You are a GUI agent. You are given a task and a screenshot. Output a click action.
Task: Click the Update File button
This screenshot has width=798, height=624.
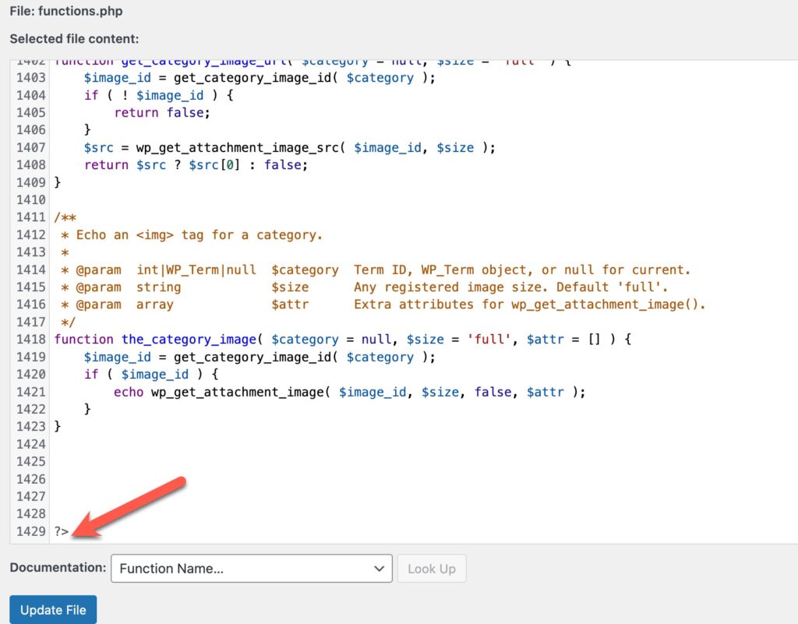point(53,609)
